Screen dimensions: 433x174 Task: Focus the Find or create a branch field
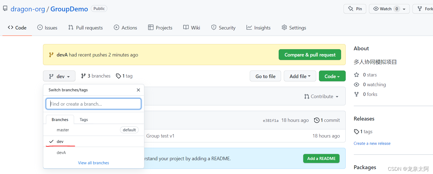tap(94, 104)
